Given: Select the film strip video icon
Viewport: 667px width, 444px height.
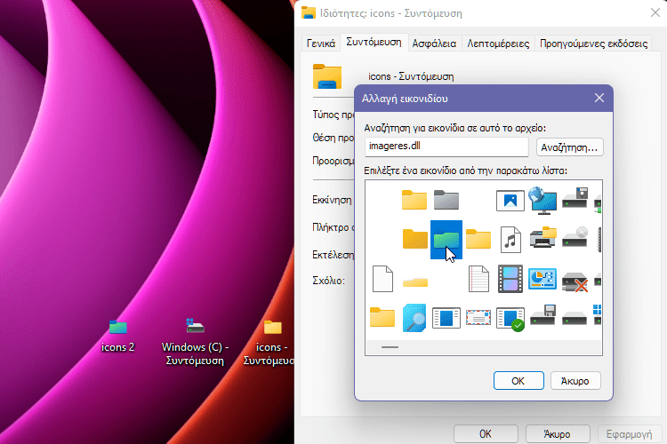Looking at the screenshot, I should [x=510, y=279].
